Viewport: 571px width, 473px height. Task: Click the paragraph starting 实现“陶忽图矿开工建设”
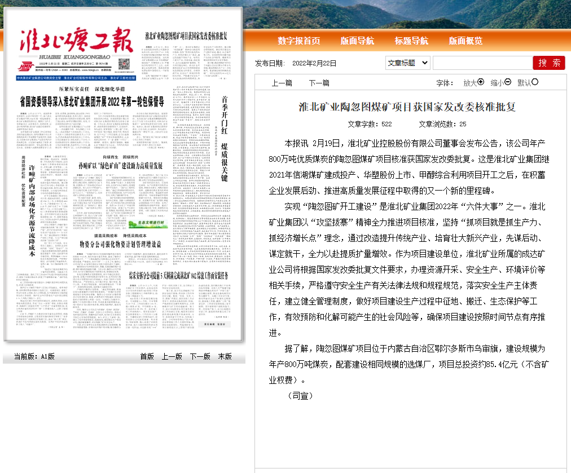[x=407, y=269]
